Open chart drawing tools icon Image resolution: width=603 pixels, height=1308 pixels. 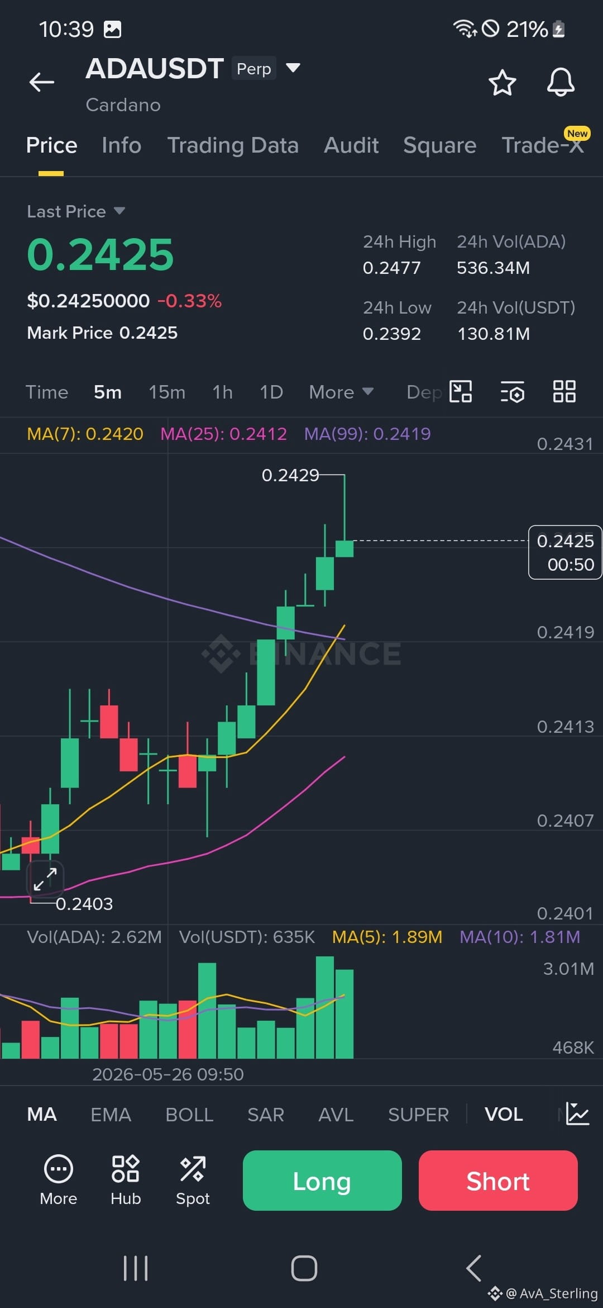[x=461, y=392]
